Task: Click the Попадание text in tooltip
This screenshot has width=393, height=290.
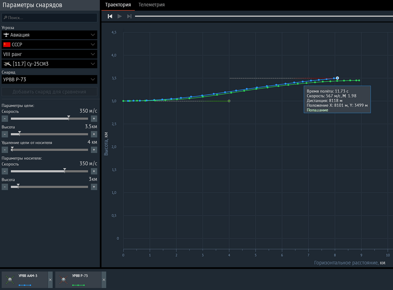Action: pyautogui.click(x=317, y=110)
